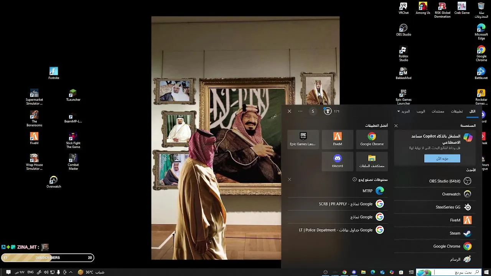This screenshot has width=491, height=276.
Task: Open the Recycle Bin desktop icon
Action: [481, 10]
